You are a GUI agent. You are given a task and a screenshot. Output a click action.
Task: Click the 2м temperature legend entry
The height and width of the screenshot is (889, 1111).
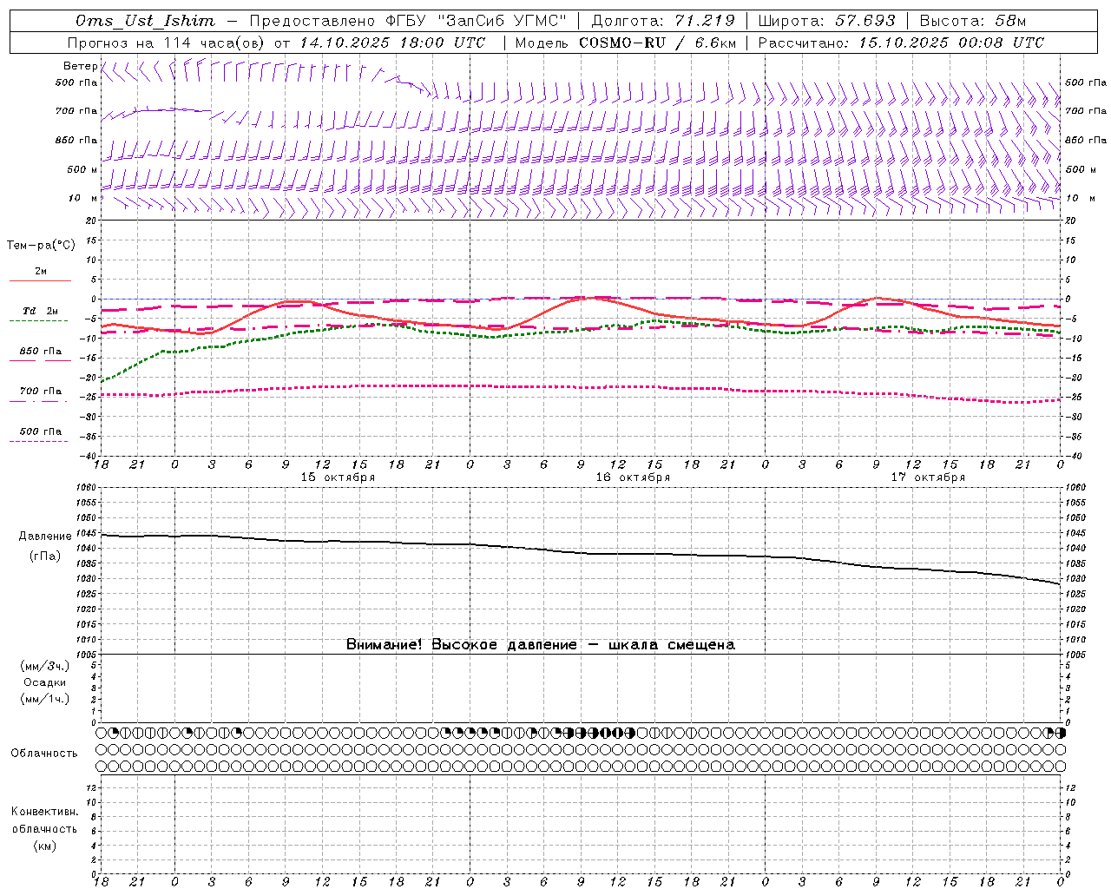coord(41,272)
